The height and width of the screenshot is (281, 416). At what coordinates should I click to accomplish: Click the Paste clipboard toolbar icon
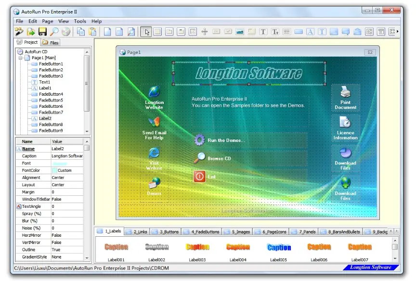point(92,32)
